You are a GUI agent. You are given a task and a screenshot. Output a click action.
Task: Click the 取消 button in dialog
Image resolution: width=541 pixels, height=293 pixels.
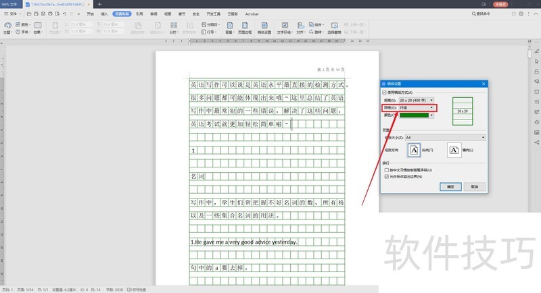coord(475,186)
